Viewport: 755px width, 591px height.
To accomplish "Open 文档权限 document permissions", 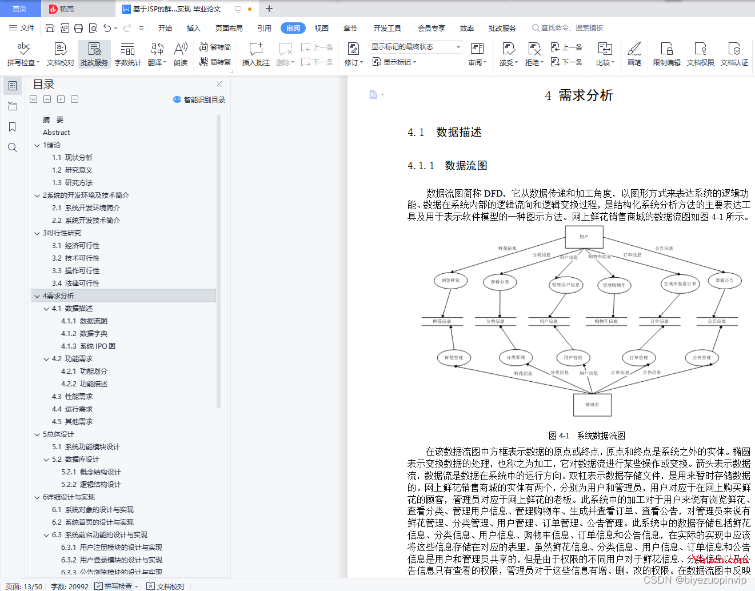I will coord(701,54).
